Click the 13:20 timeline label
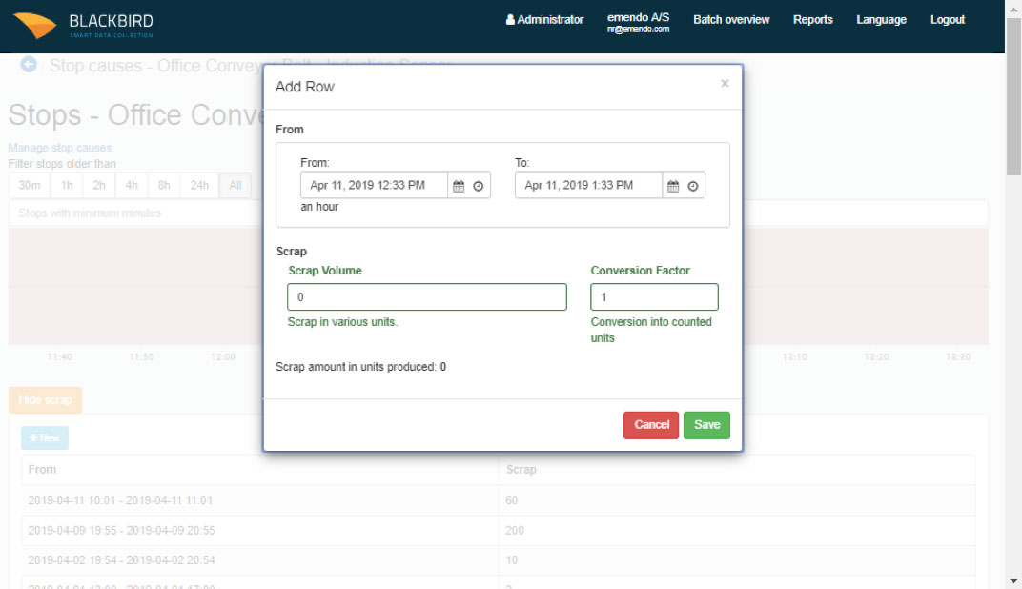The image size is (1022, 589). [x=877, y=357]
